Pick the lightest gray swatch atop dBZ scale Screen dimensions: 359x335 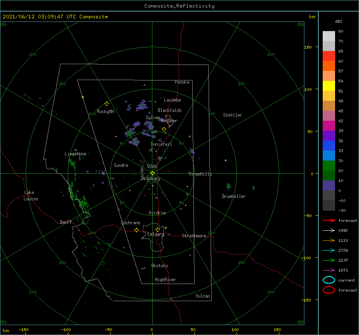(x=329, y=36)
